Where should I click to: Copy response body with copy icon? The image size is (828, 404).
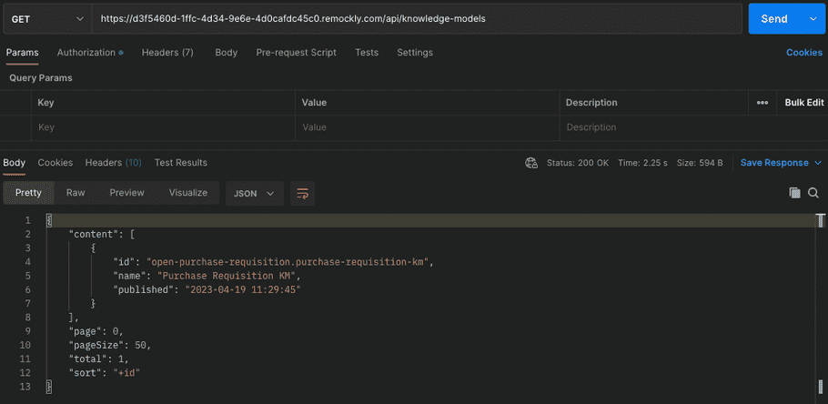(794, 193)
